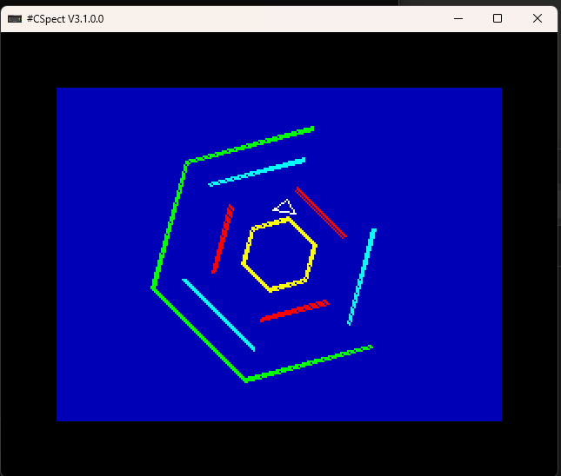
Task: Click the yellow hexagon outline's top-right edge
Action: [302, 232]
